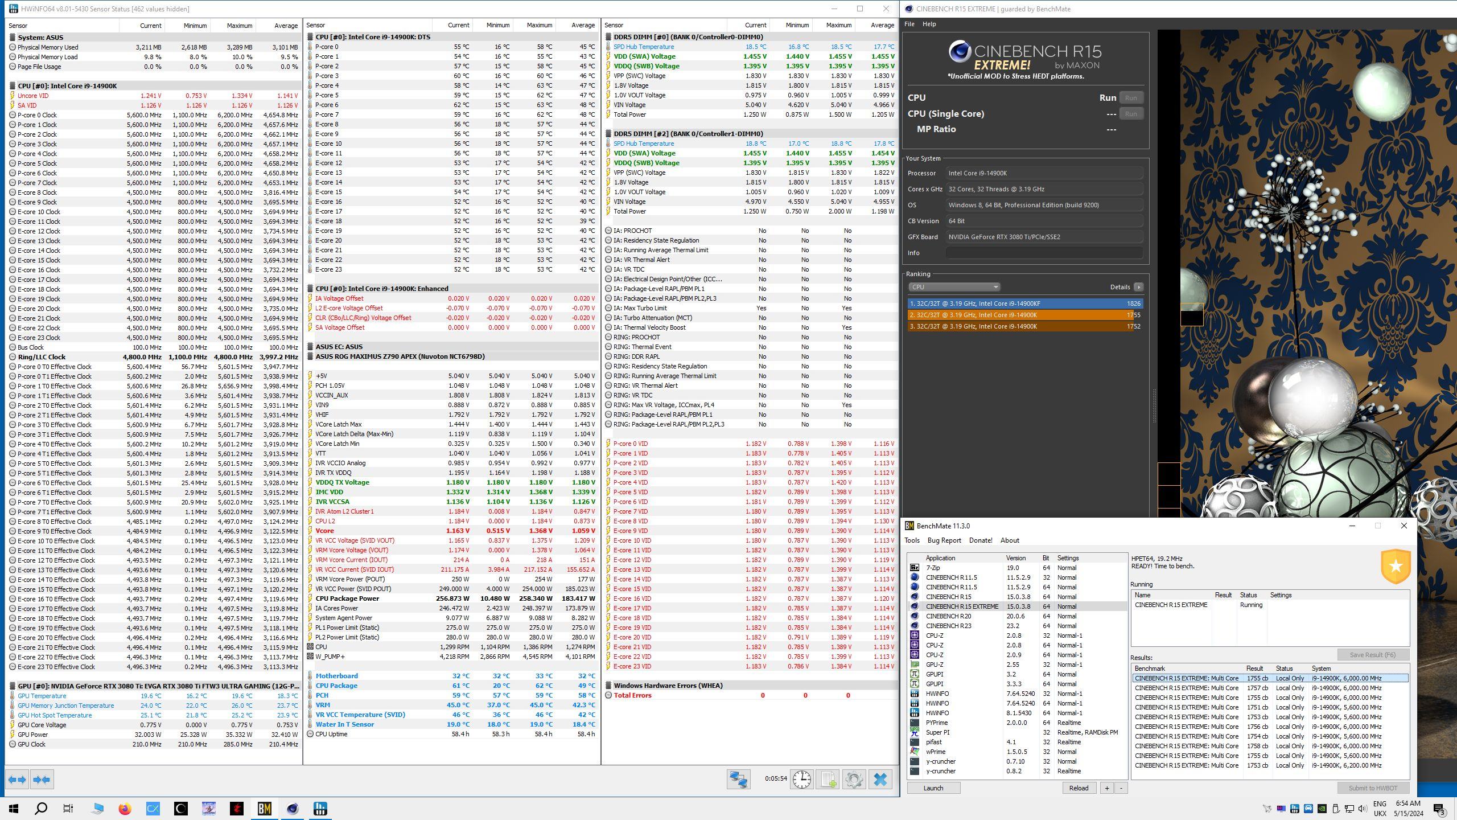Click the blue X close sensors button
This screenshot has width=1457, height=820.
(x=880, y=780)
